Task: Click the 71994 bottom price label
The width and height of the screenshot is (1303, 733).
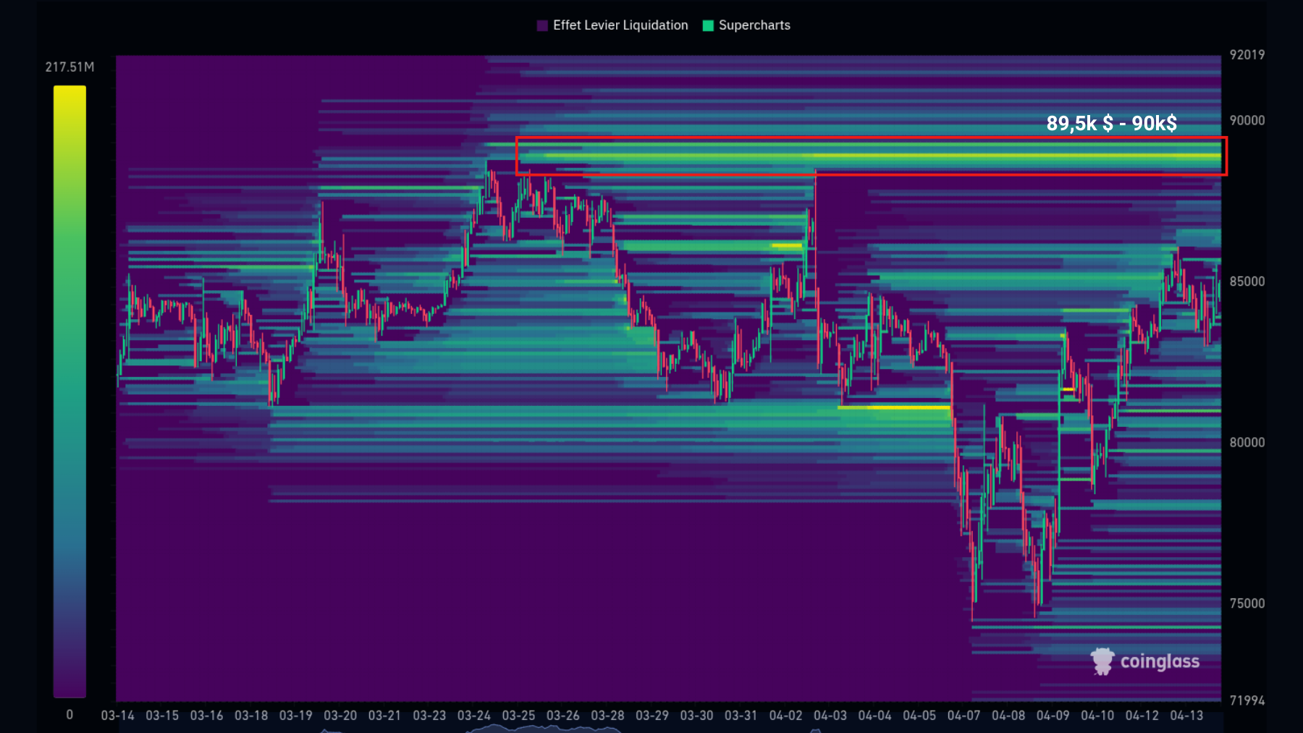Action: [x=1247, y=700]
